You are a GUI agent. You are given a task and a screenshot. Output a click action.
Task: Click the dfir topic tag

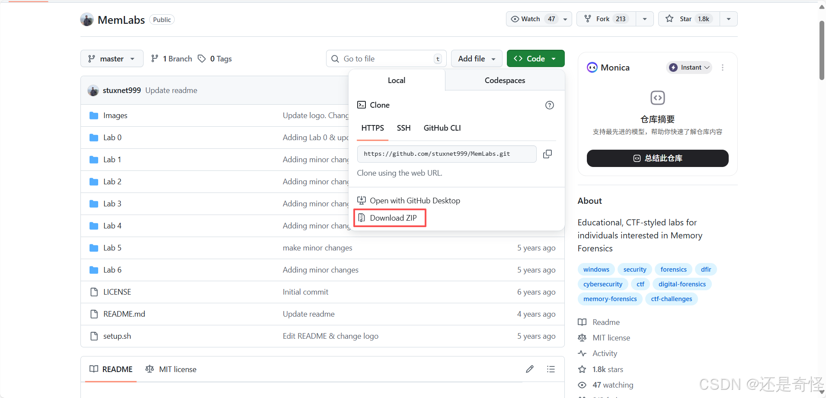[706, 270]
